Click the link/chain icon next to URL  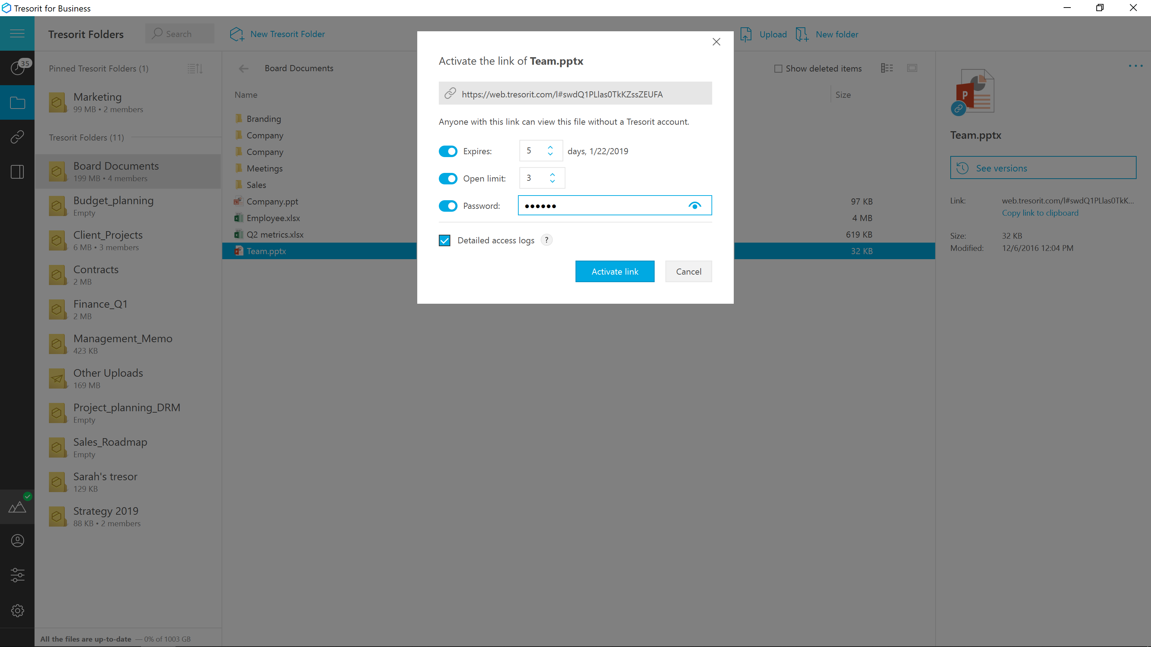pos(450,94)
